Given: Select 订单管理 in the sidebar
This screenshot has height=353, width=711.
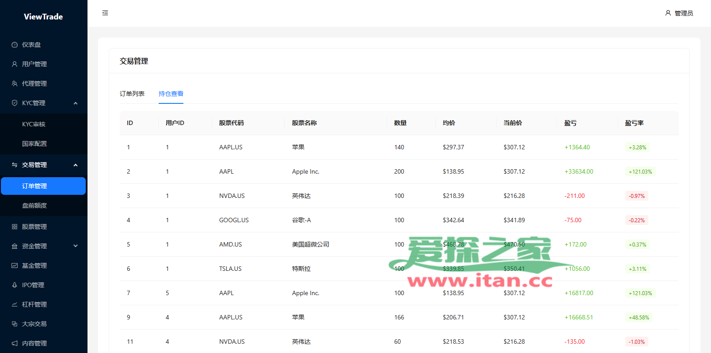Looking at the screenshot, I should pyautogui.click(x=43, y=186).
